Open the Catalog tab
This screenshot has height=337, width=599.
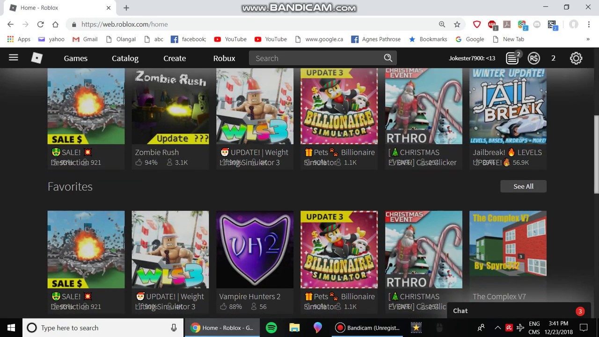tap(125, 58)
